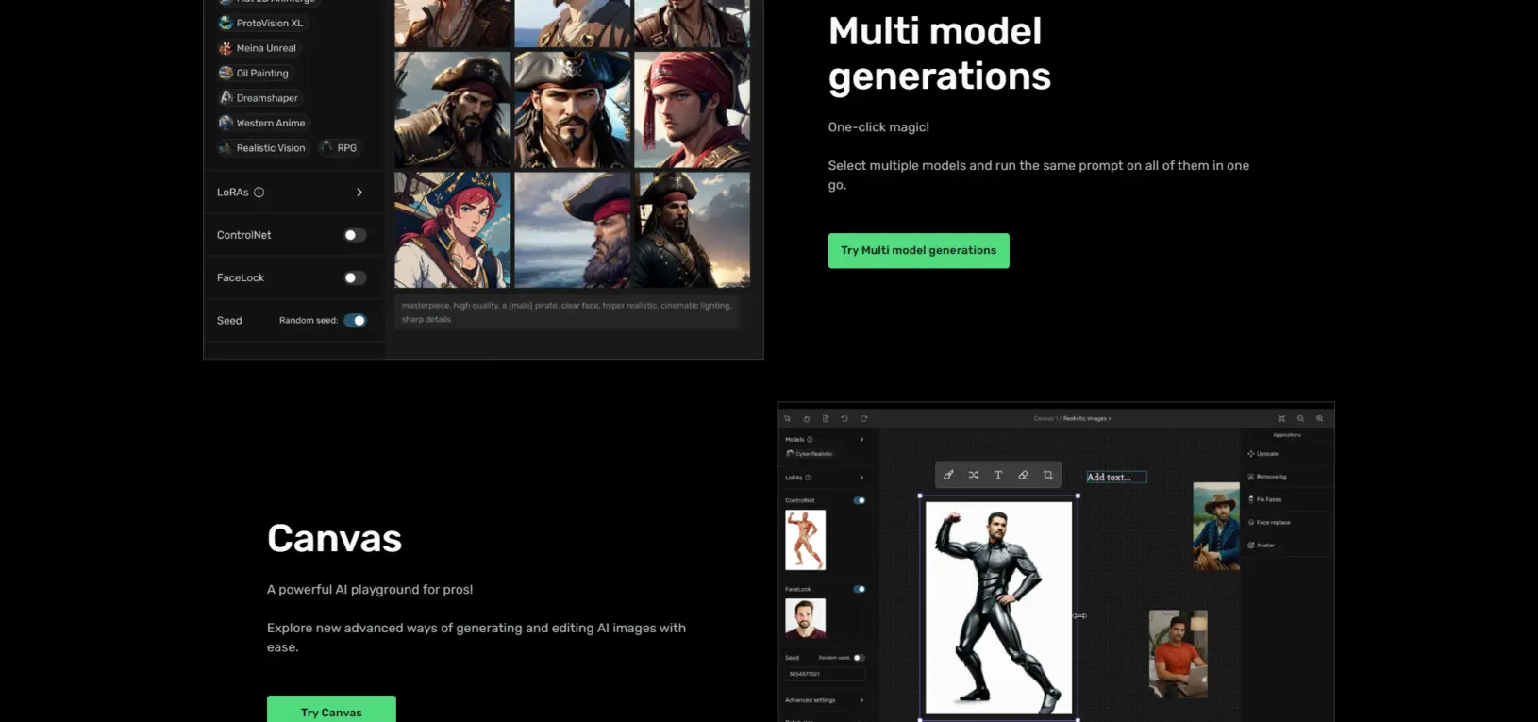Click the Remove bg application option

point(1267,477)
